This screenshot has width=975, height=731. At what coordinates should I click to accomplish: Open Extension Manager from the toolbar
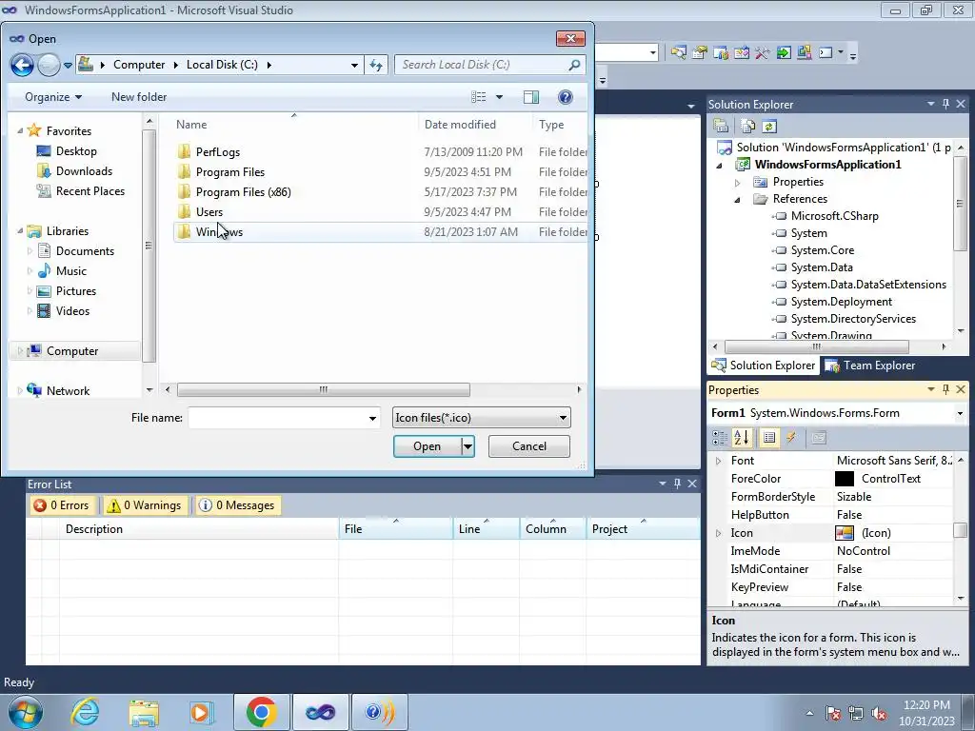click(x=804, y=53)
